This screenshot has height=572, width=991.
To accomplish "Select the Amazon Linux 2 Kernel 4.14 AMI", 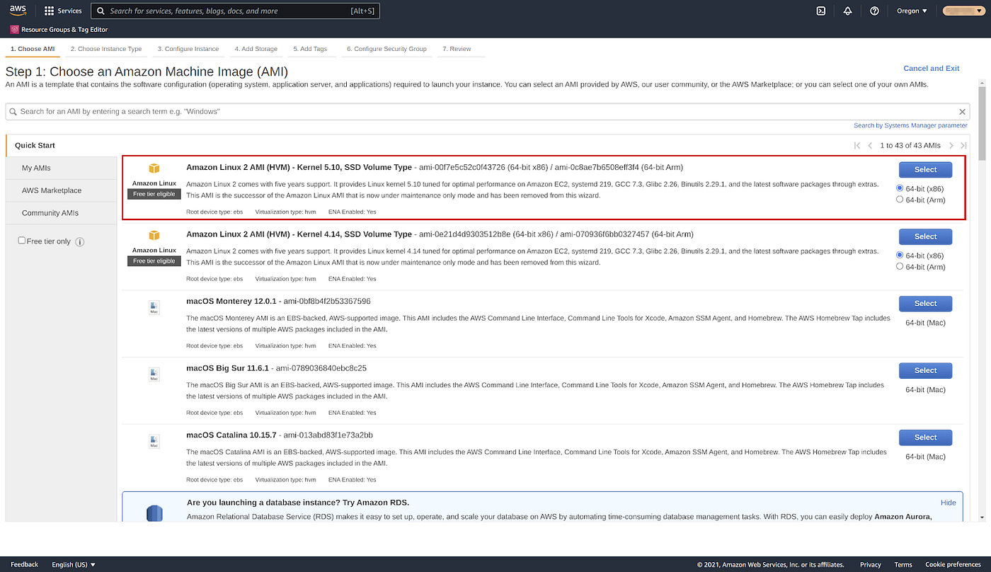I will [x=925, y=236].
